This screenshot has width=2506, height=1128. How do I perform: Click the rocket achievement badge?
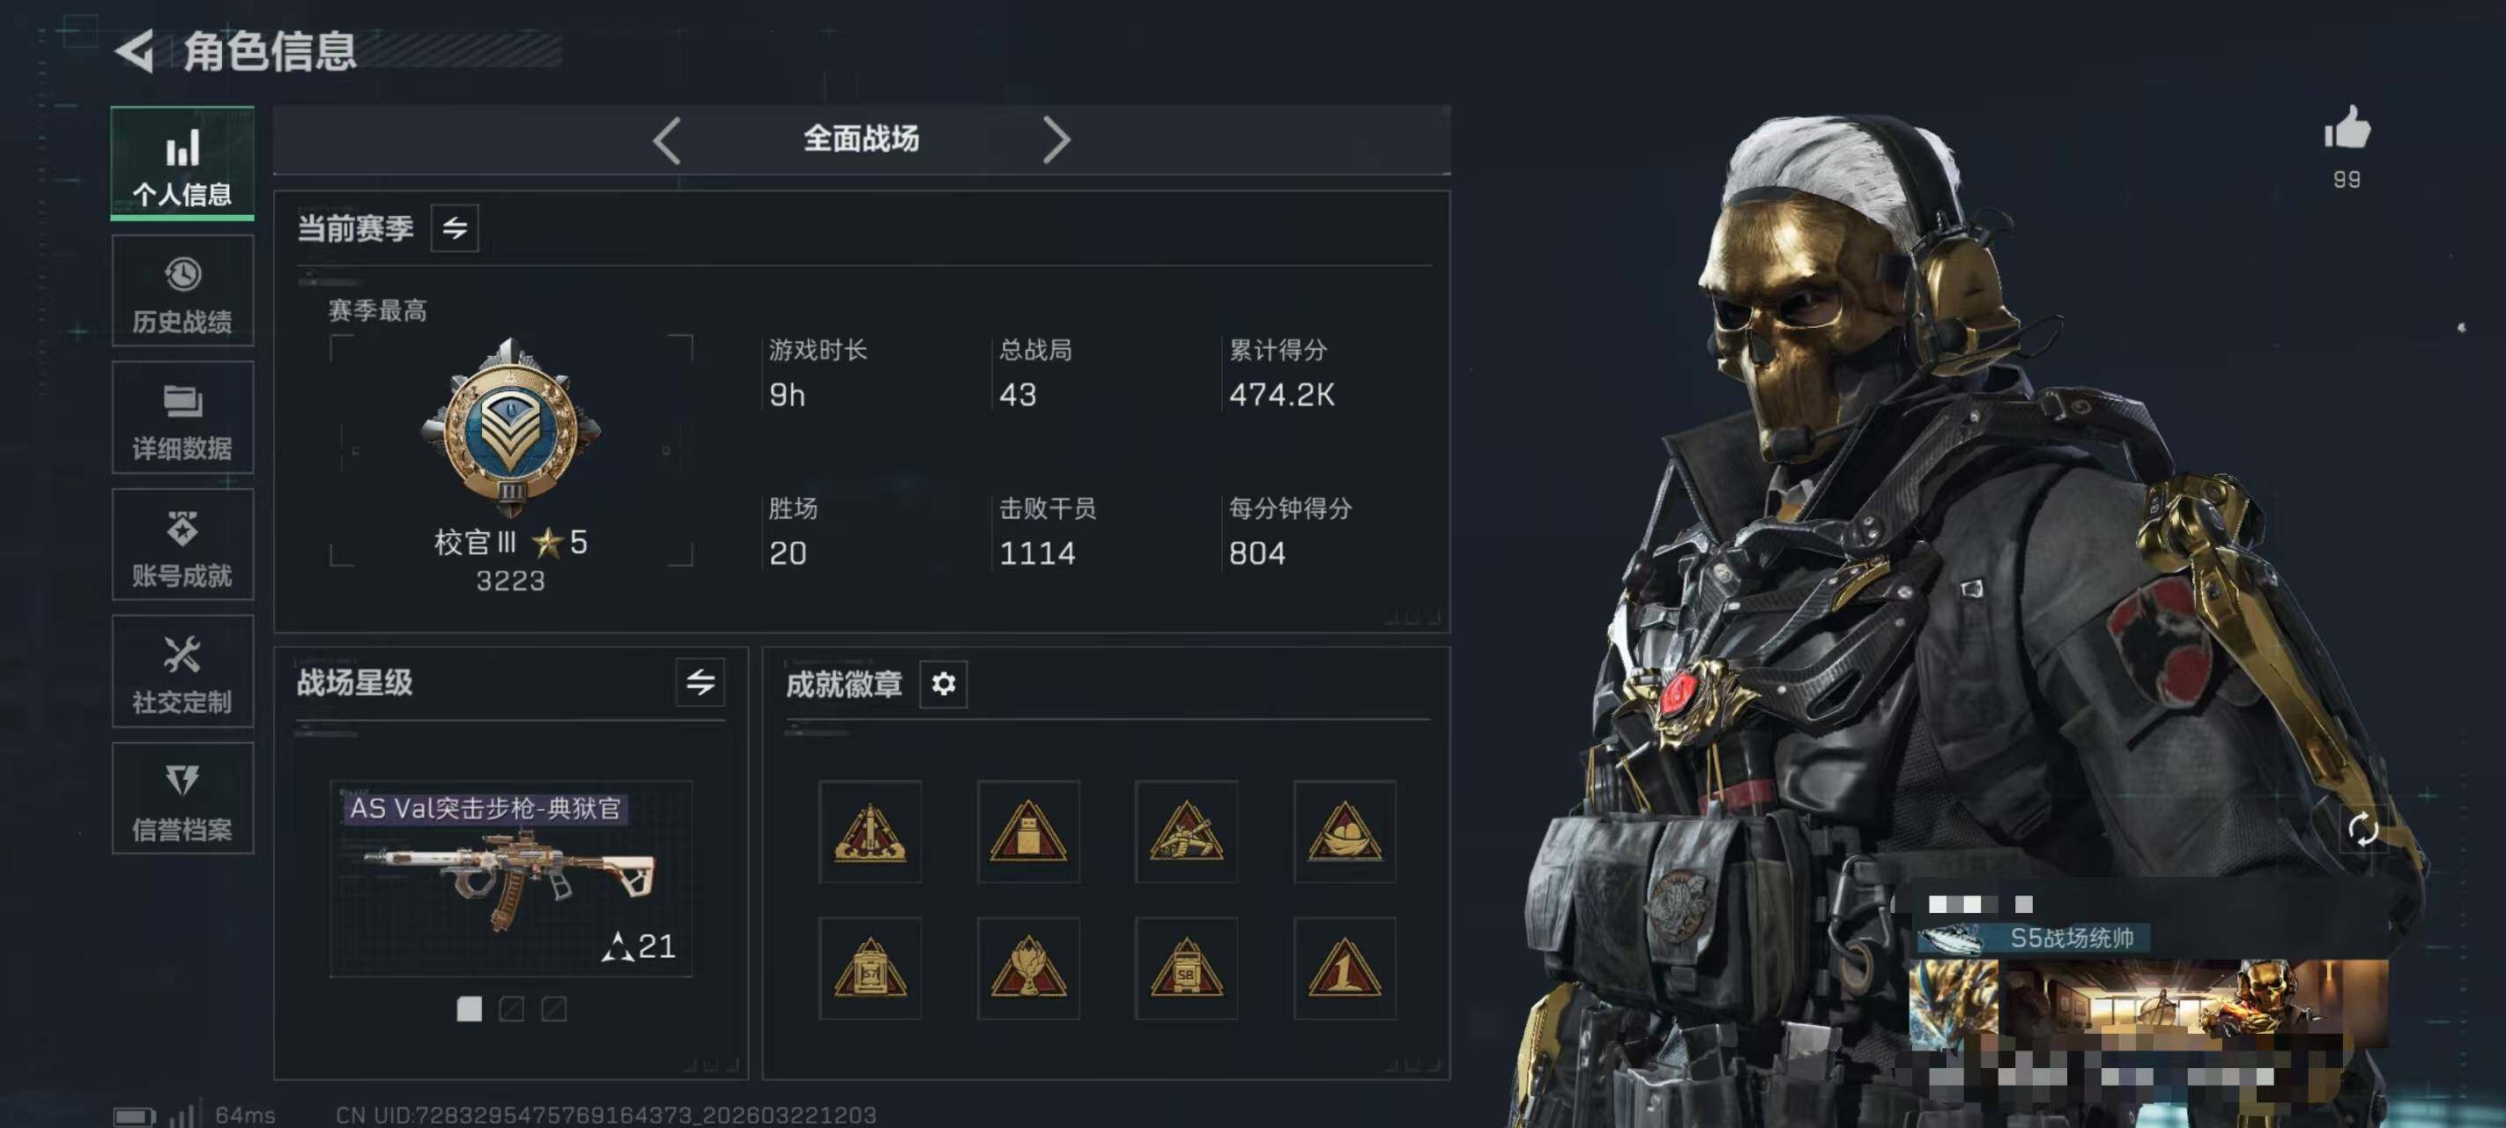[870, 831]
